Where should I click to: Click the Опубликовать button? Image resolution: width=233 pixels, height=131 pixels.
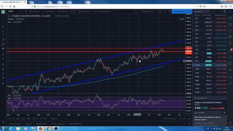179,11
